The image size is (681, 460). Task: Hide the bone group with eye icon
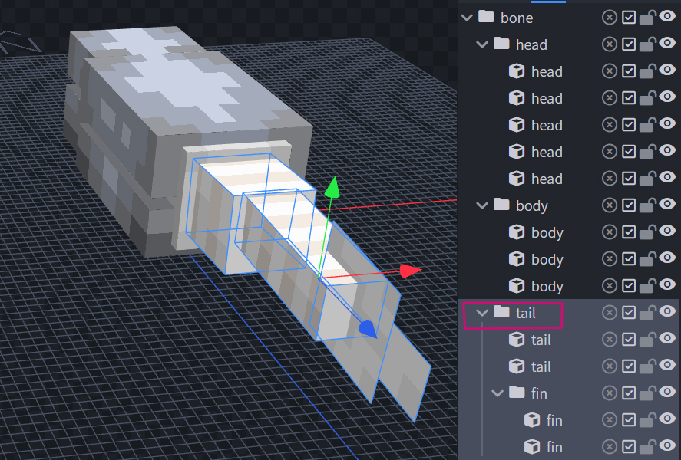[667, 17]
